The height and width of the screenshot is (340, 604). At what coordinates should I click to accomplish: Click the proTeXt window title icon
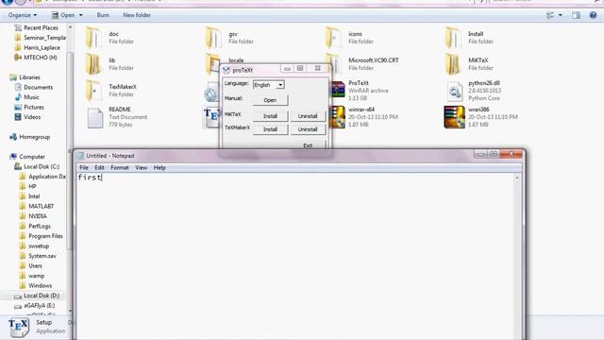point(226,70)
